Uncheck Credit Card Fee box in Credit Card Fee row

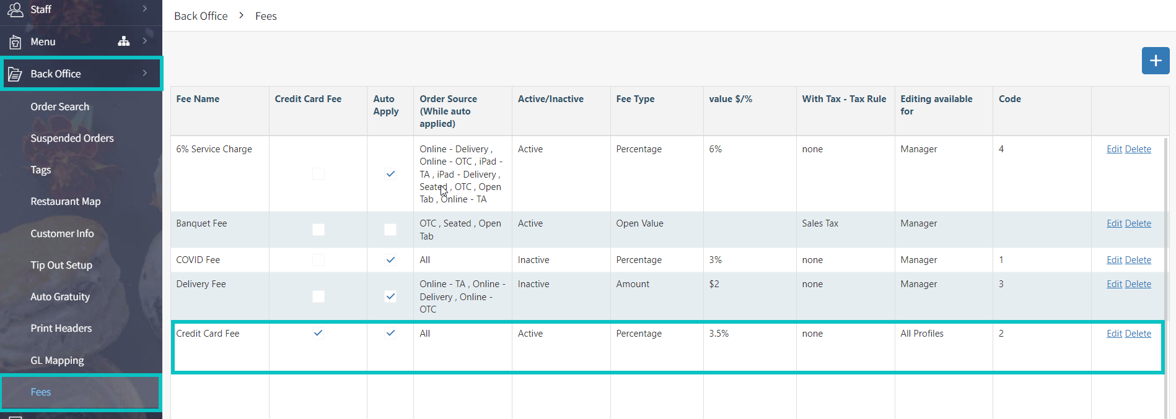coord(318,333)
